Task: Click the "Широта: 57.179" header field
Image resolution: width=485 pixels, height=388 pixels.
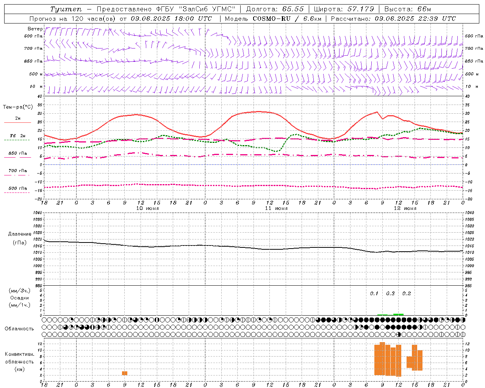Action: (344, 9)
